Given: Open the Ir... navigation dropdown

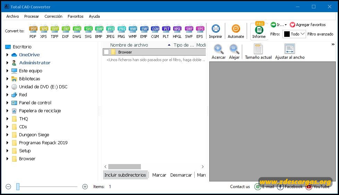Looking at the screenshot, I should point(279,25).
